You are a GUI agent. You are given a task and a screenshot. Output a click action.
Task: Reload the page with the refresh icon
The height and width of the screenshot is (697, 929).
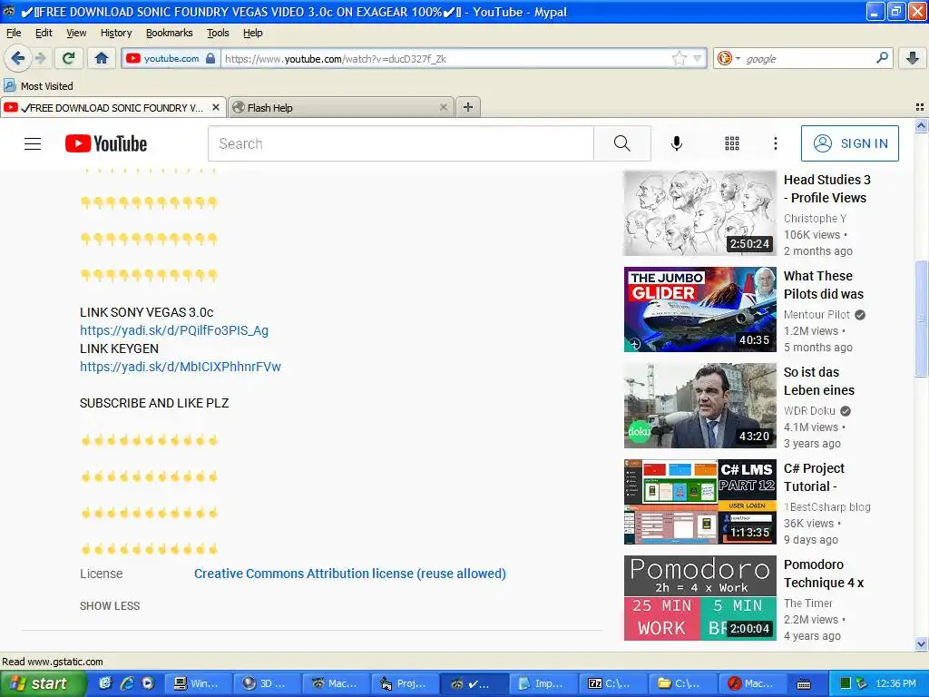(x=69, y=58)
